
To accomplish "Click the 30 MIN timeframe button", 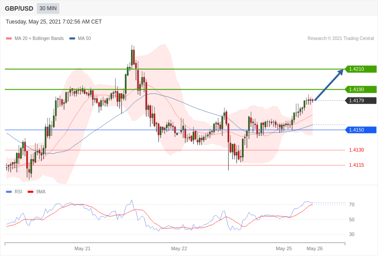I will click(x=48, y=8).
